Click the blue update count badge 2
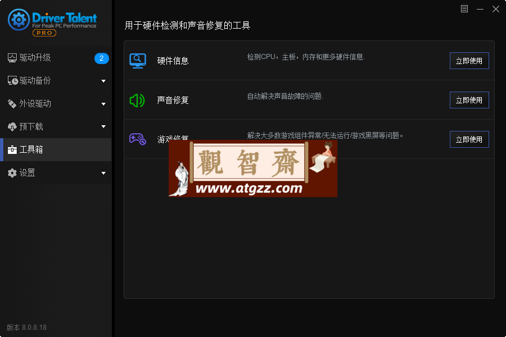506x337 pixels. pyautogui.click(x=102, y=58)
